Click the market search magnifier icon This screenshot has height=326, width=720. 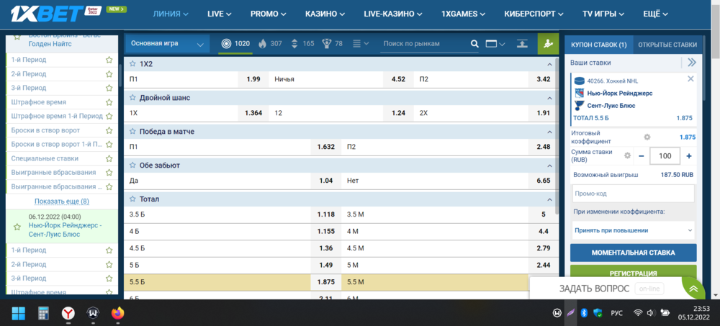474,44
